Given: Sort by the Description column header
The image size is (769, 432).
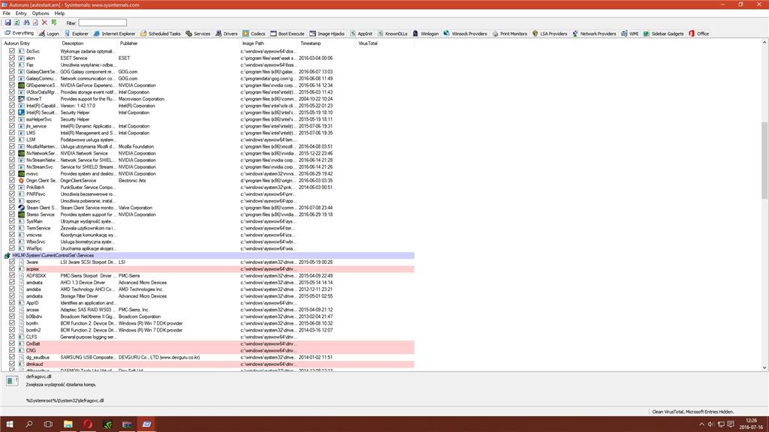Looking at the screenshot, I should [x=89, y=43].
